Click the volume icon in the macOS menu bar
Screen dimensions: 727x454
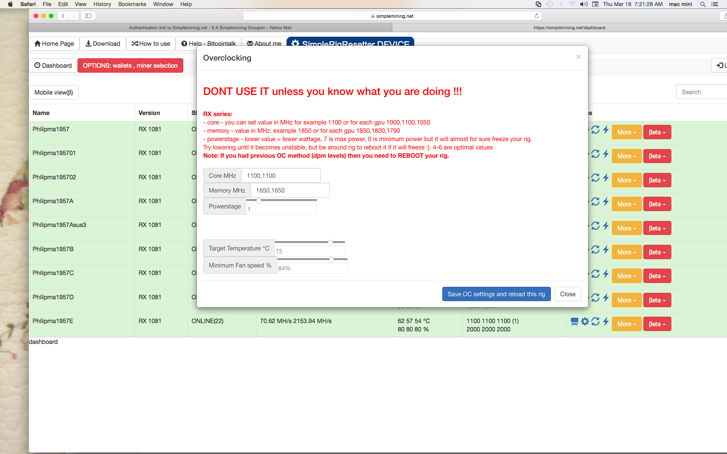(x=583, y=4)
